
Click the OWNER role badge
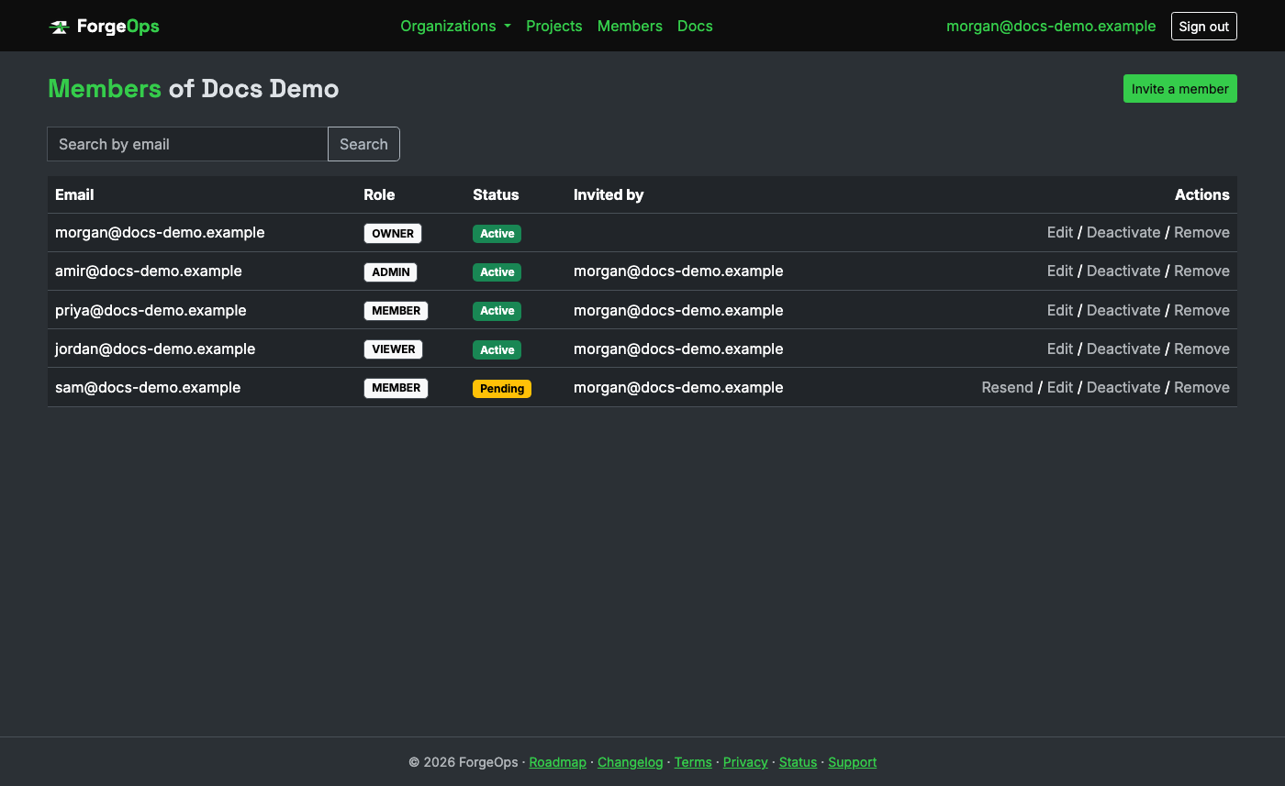393,234
